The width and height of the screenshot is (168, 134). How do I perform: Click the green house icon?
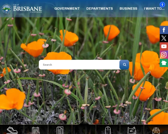point(164,63)
